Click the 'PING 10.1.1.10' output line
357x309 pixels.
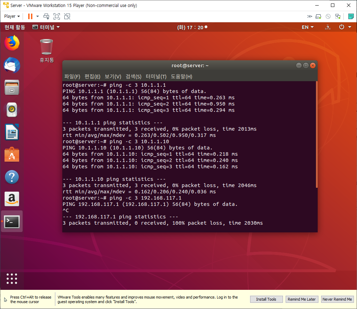point(137,148)
